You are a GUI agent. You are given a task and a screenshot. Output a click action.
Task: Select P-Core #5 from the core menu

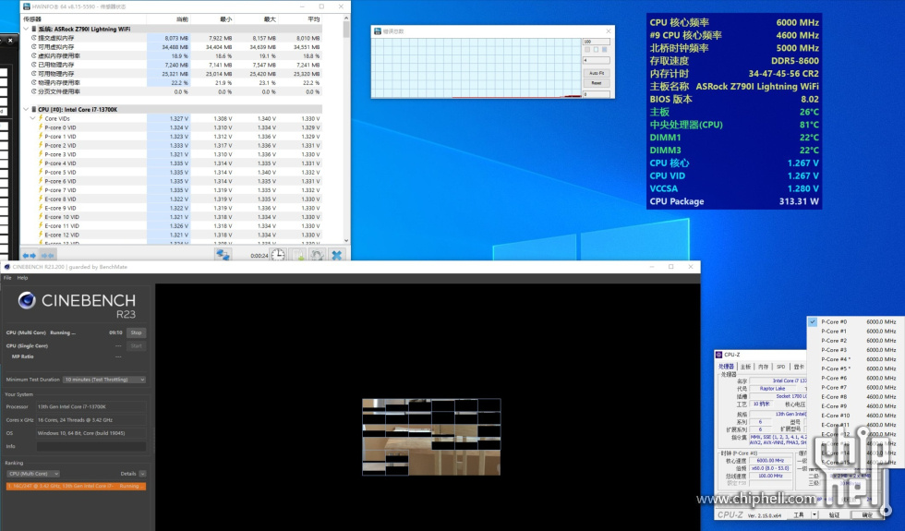(834, 368)
